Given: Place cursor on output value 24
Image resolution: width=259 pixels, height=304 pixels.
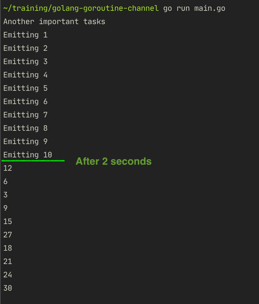Looking at the screenshot, I should point(8,275).
